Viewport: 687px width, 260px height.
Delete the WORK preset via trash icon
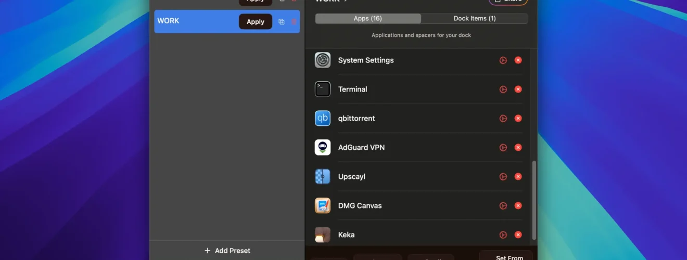[x=294, y=22]
